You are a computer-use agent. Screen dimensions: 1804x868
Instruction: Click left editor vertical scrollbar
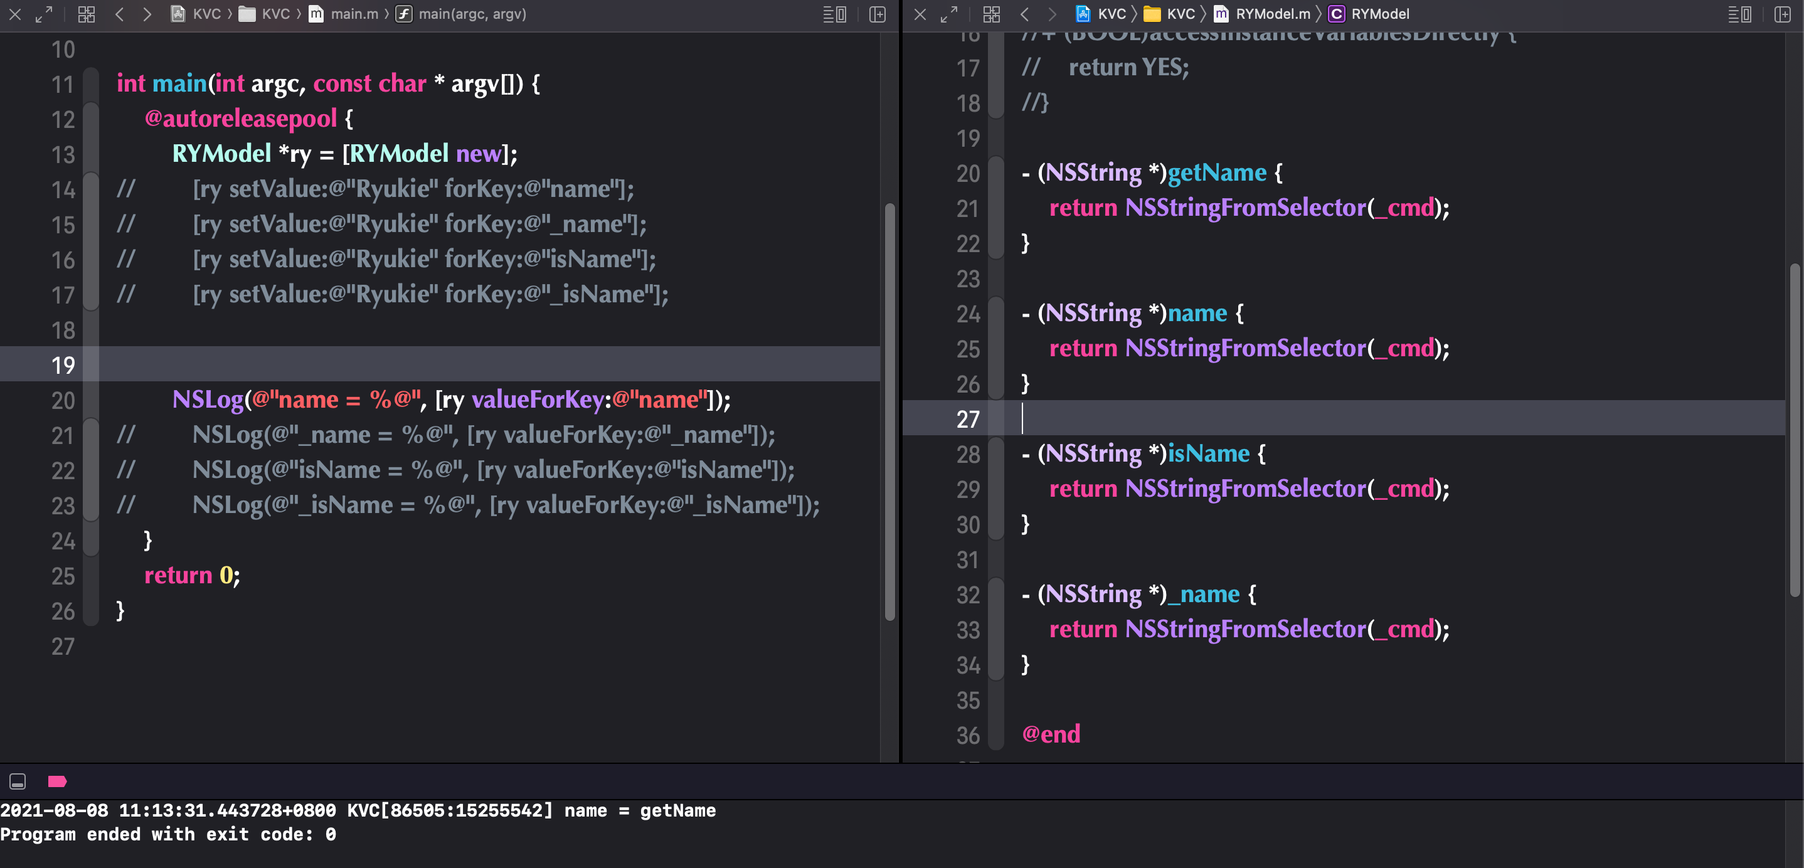click(889, 411)
